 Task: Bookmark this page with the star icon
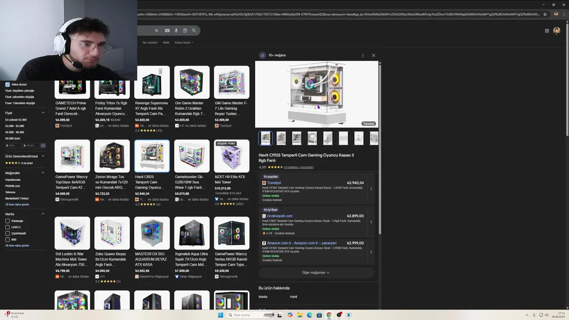point(545,14)
